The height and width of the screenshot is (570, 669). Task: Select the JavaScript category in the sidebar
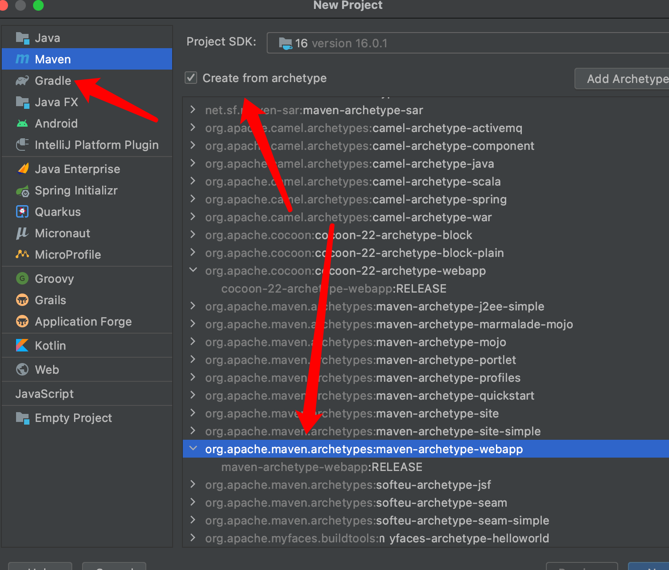[45, 393]
